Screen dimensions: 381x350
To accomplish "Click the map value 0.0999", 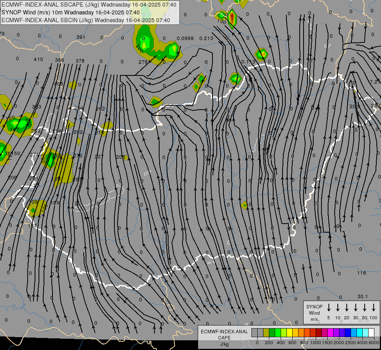I will 185,38.
